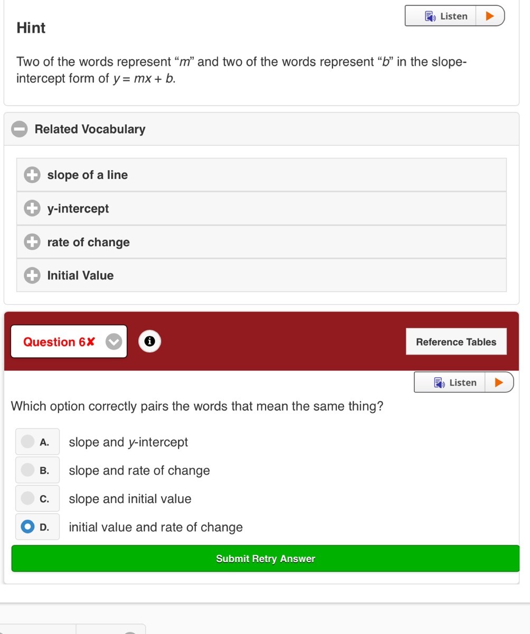Expand the "slope of a line" plus icon
This screenshot has width=530, height=634.
[32, 175]
